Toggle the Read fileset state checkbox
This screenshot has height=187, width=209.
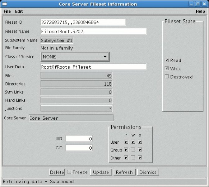pos(167,60)
